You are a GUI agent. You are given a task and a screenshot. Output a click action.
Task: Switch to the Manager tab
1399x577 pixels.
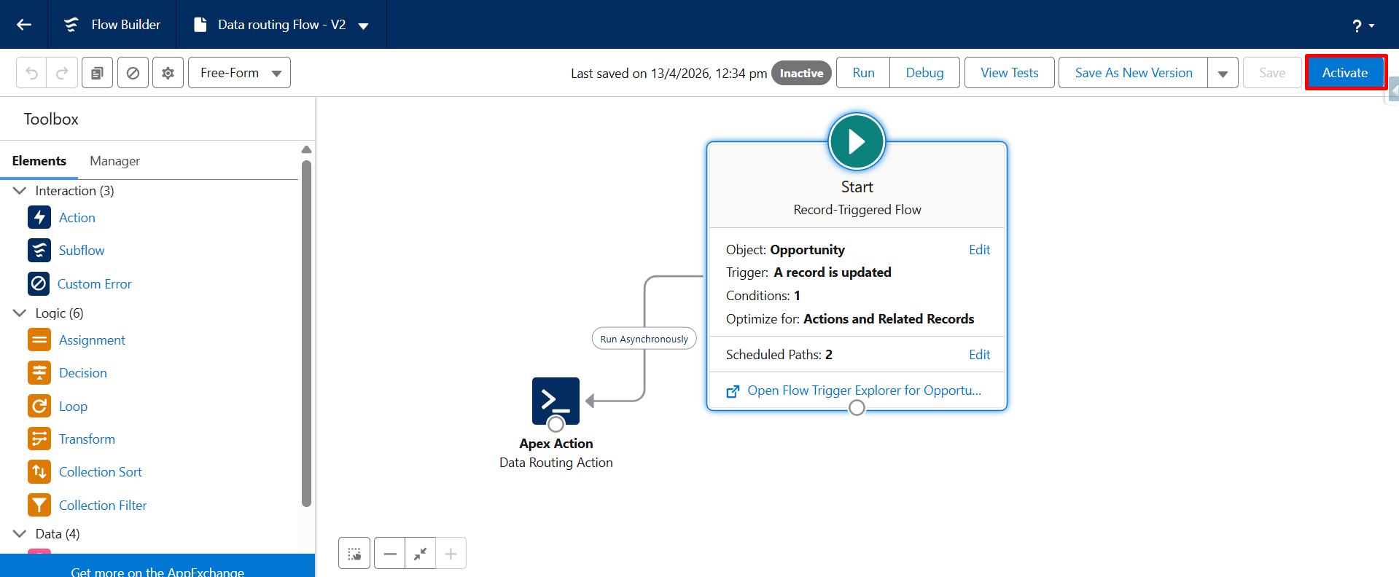114,161
